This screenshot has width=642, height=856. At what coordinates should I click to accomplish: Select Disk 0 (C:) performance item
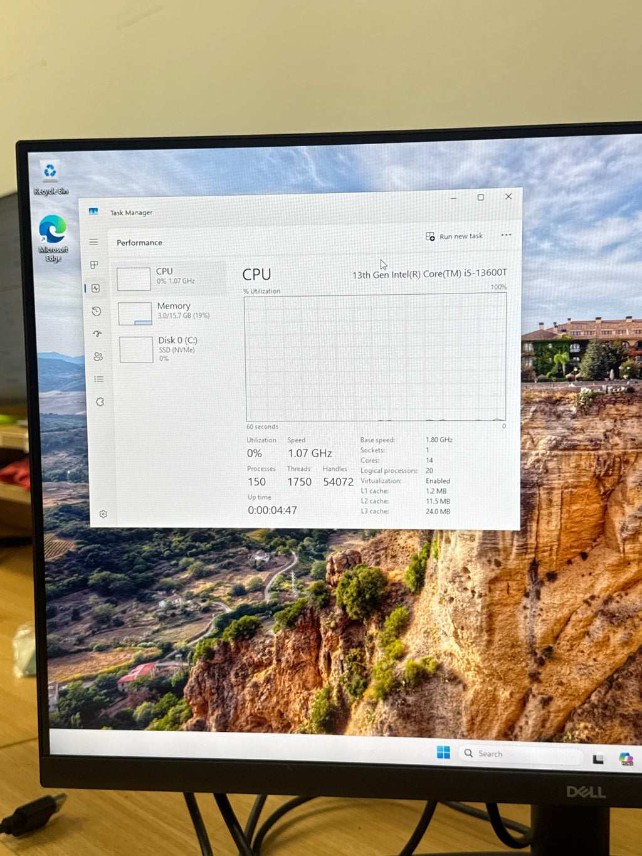click(172, 349)
